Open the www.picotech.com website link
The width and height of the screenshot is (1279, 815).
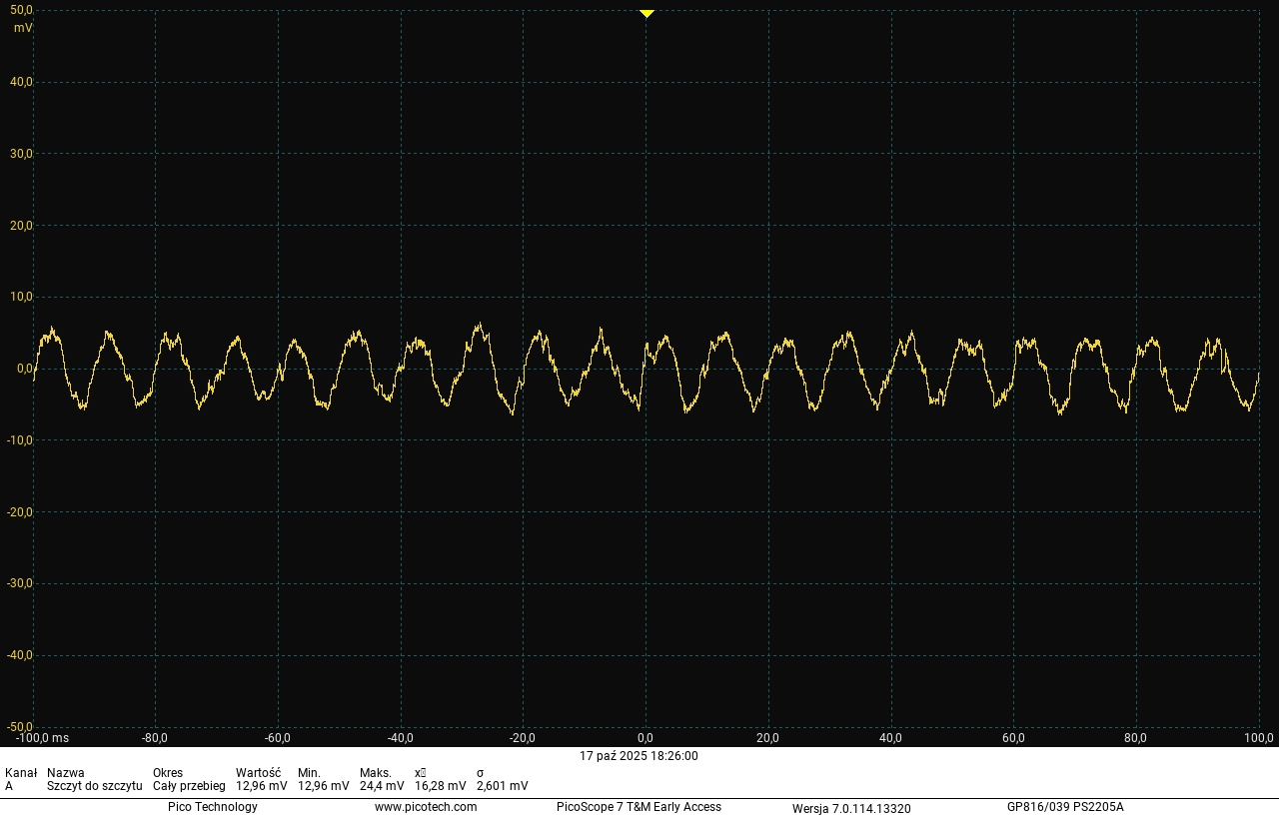coord(425,807)
